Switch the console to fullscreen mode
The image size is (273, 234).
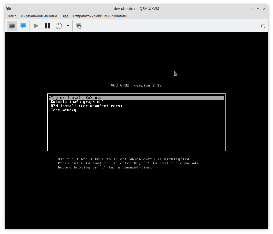tap(262, 26)
